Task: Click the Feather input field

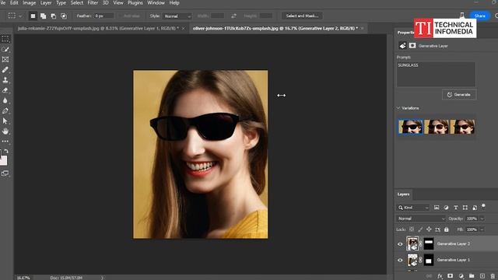Action: (x=103, y=16)
